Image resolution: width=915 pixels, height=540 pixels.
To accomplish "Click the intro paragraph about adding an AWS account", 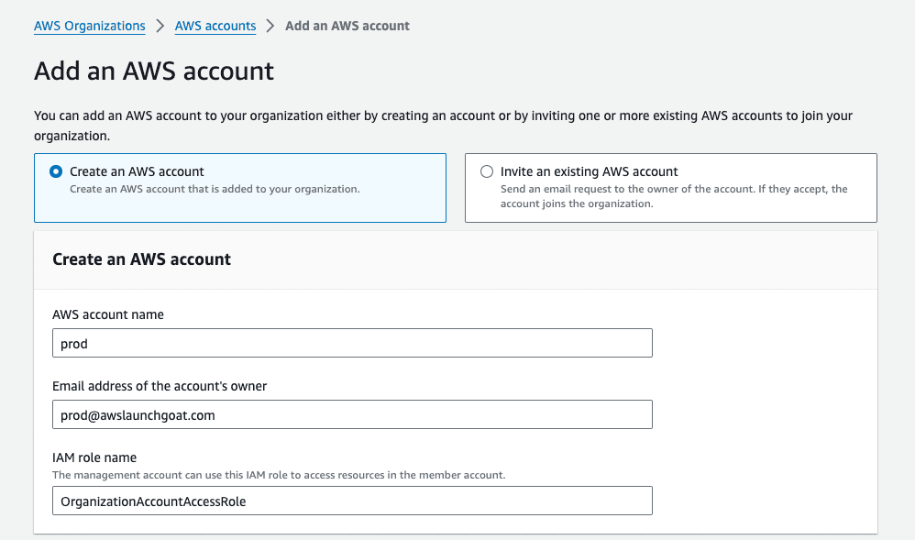I will 444,126.
